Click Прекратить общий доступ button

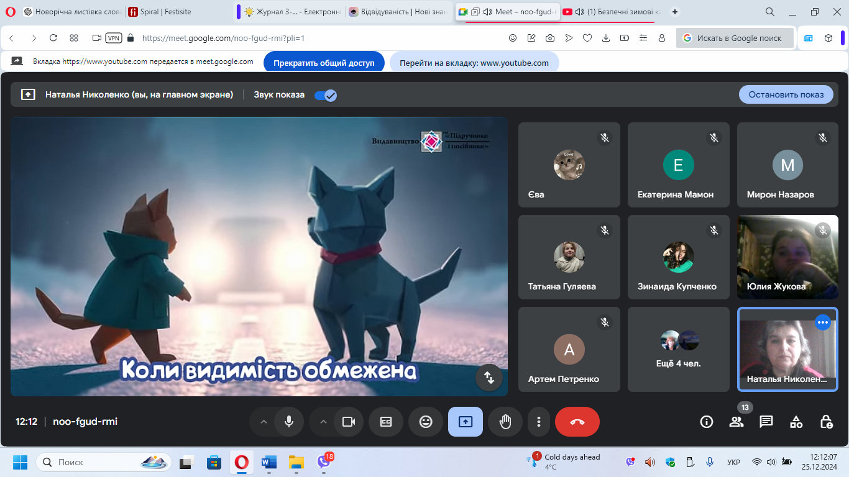point(324,63)
